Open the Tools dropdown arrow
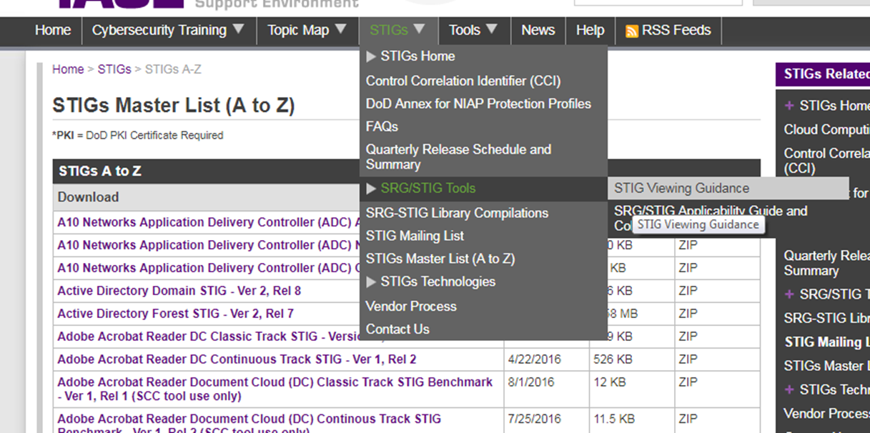The height and width of the screenshot is (433, 870). pyautogui.click(x=491, y=29)
